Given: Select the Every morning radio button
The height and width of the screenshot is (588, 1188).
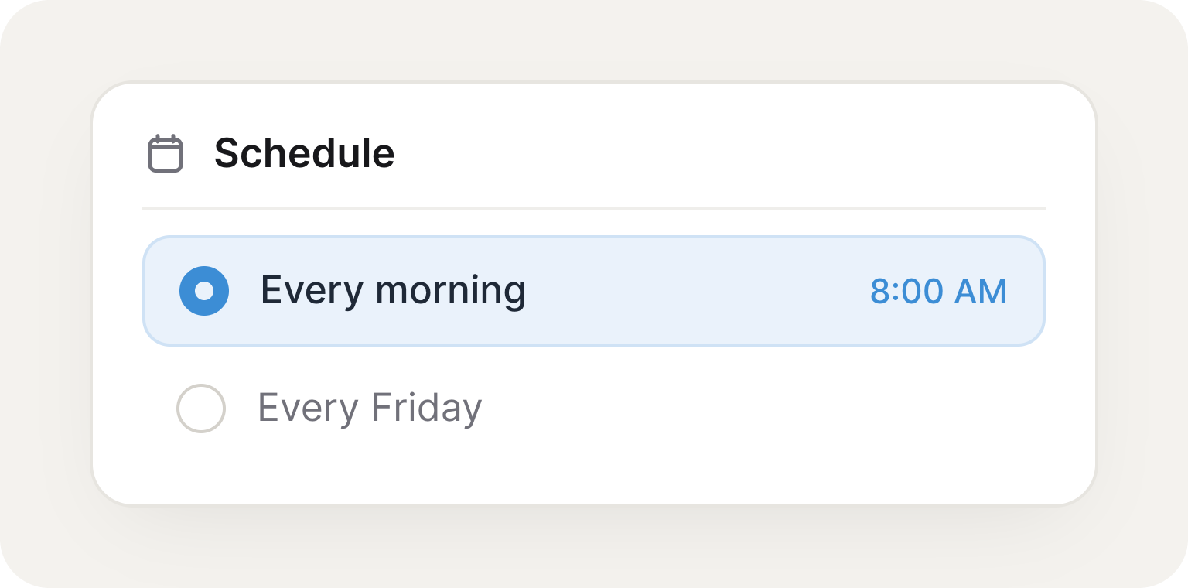Looking at the screenshot, I should pyautogui.click(x=204, y=291).
